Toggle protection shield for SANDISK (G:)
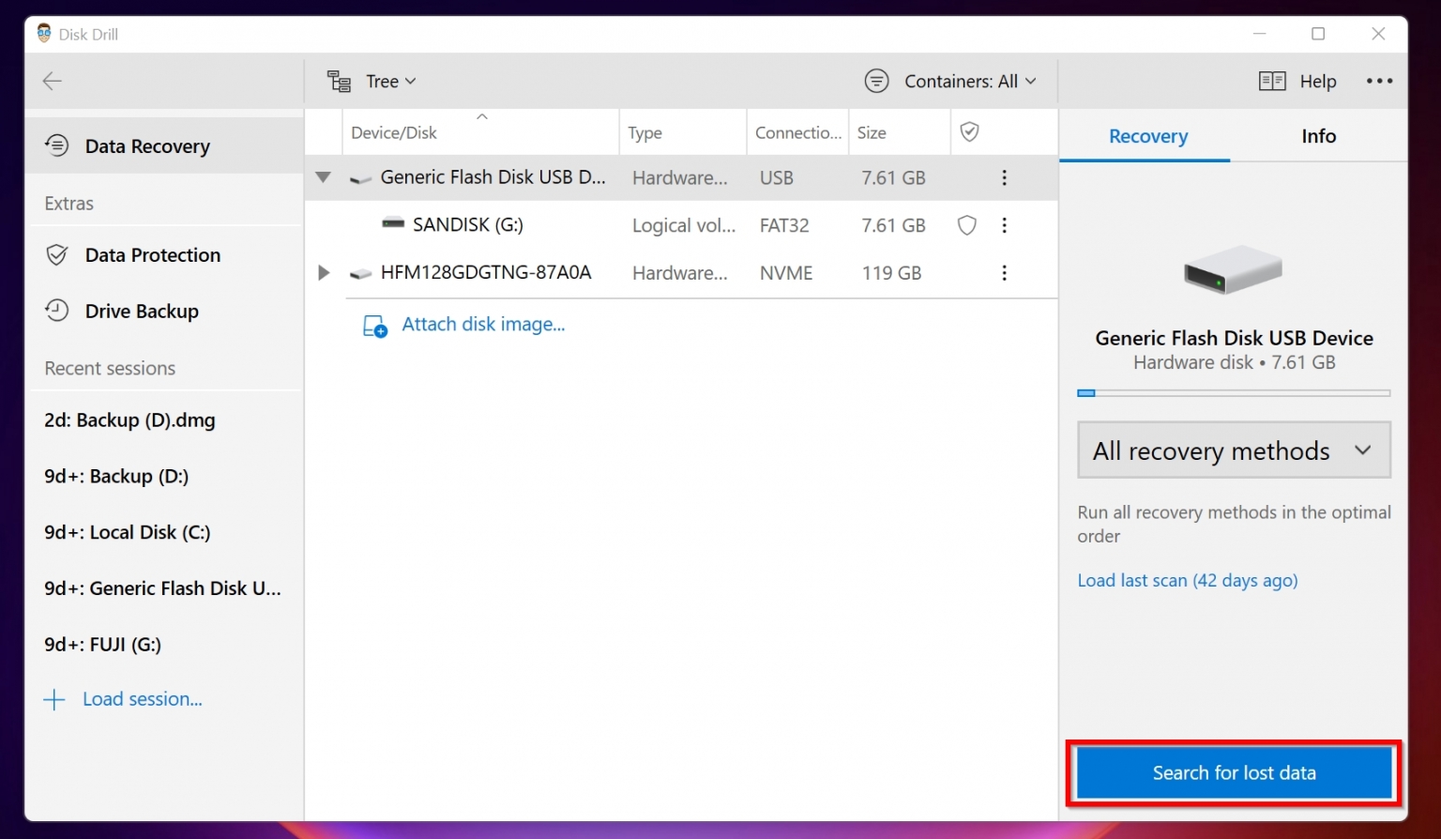Screen dimensions: 1441x839 pos(966,224)
